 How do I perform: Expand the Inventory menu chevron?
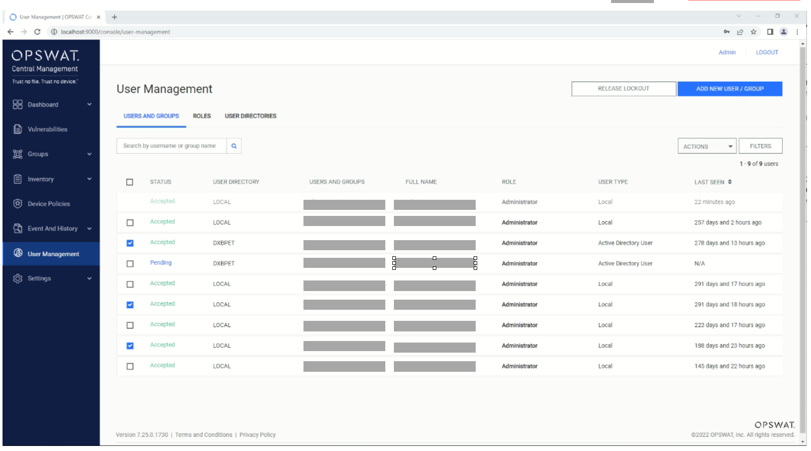(89, 179)
